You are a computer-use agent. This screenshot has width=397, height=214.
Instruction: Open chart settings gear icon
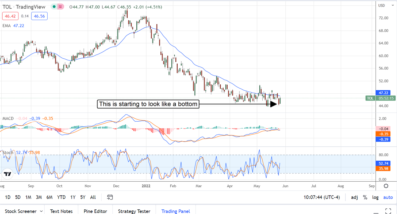click(386, 186)
